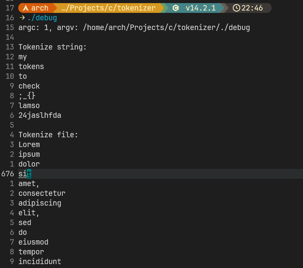Image resolution: width=303 pixels, height=268 pixels.
Task: Click the token '24jaslhfda'
Action: tap(40, 115)
